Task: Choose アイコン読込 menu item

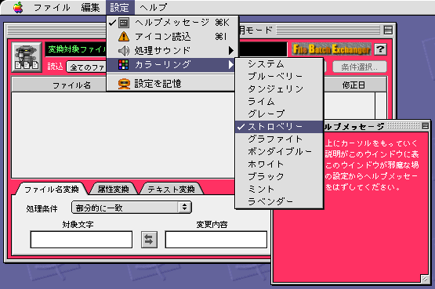Action: (x=172, y=37)
